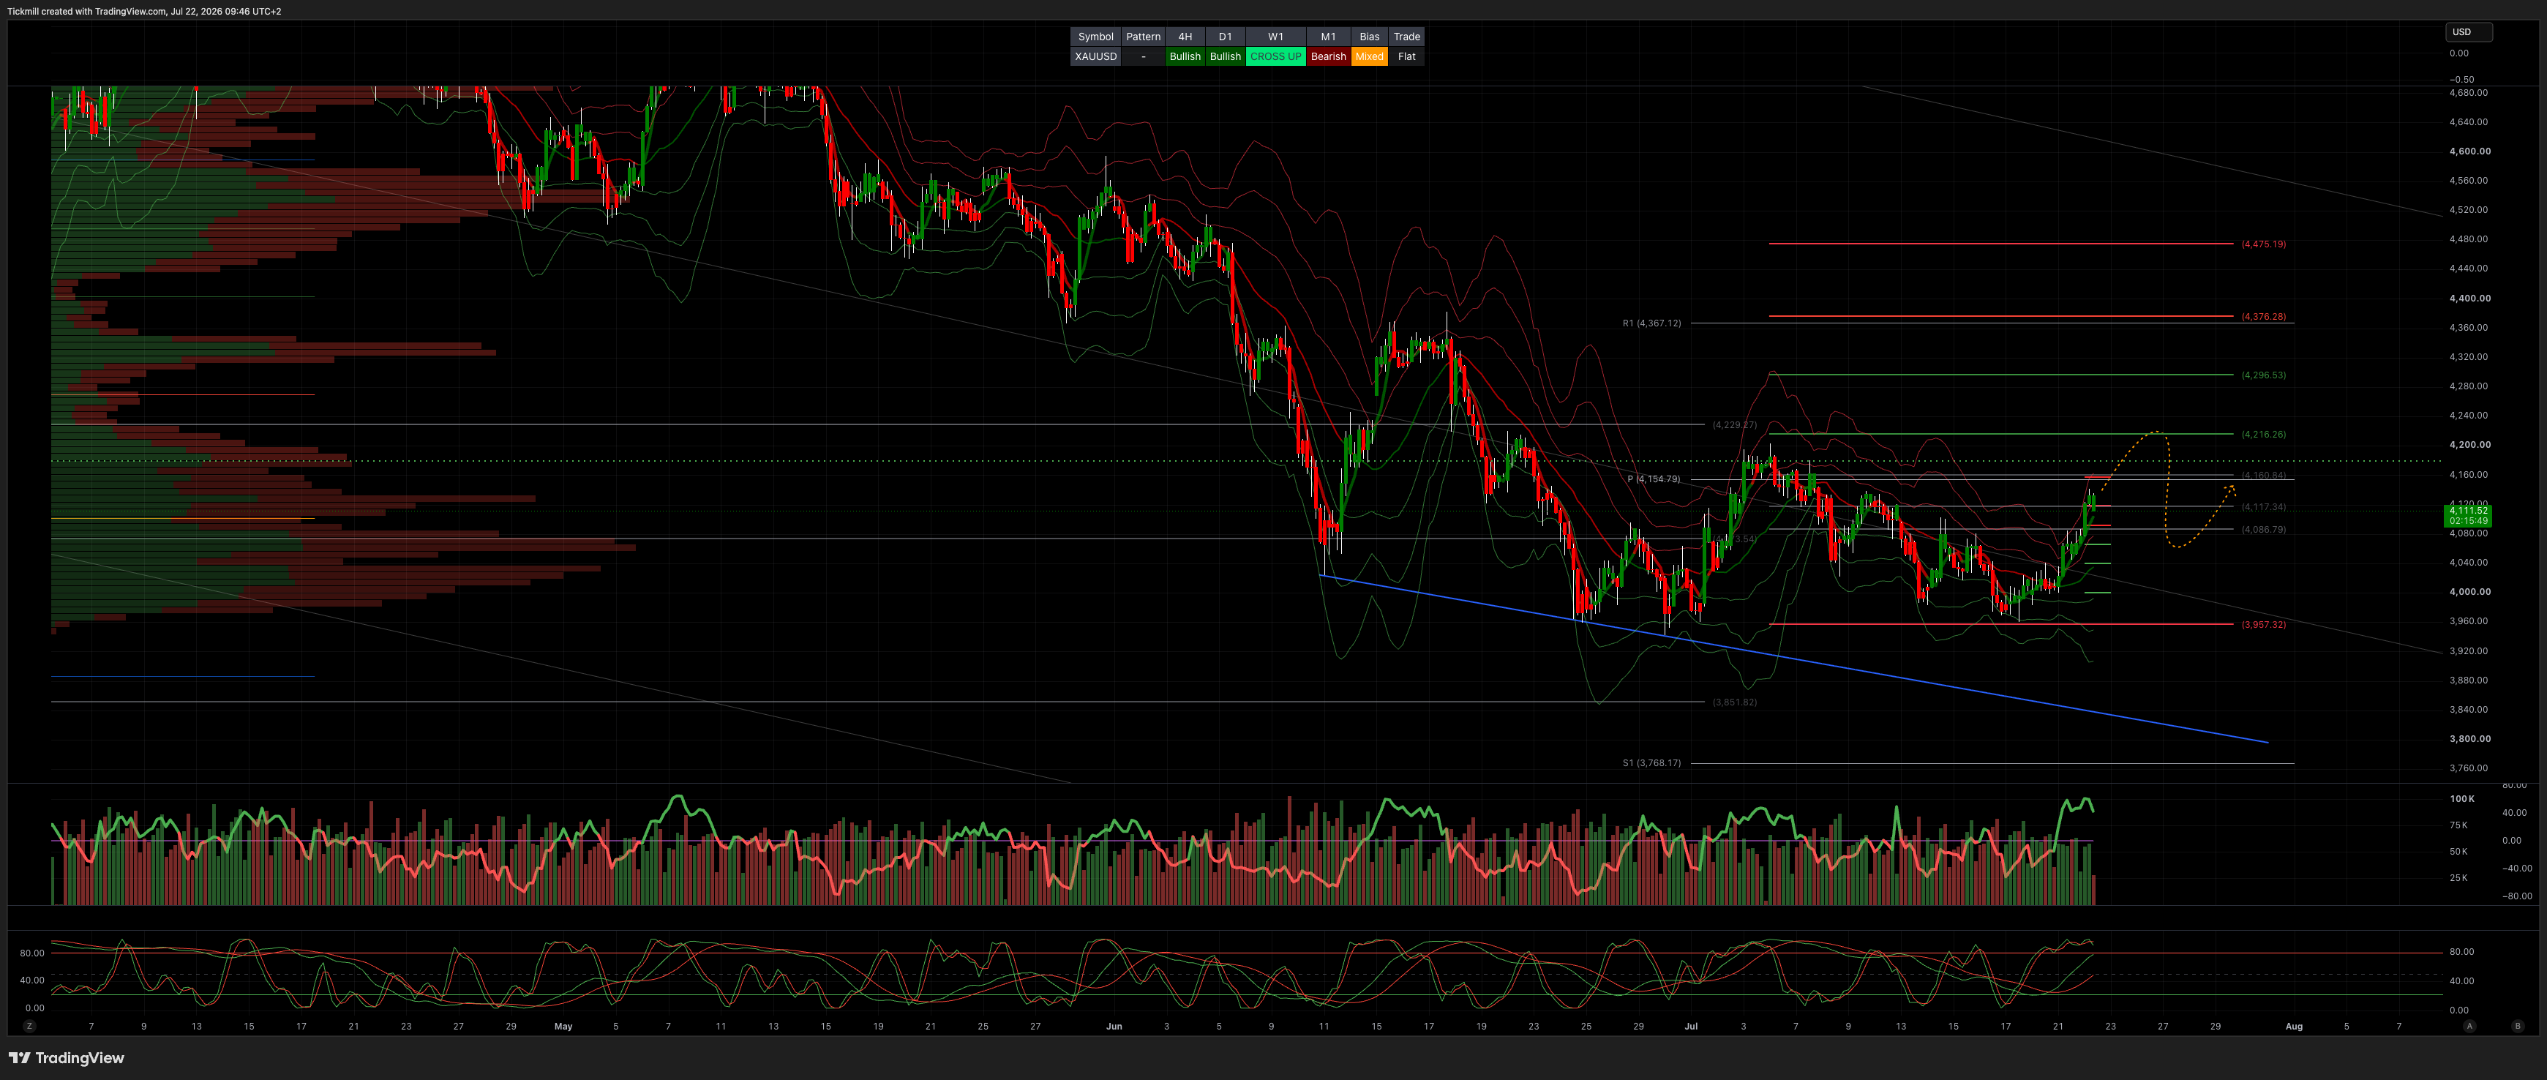Click the Aug label on time axis

pyautogui.click(x=2294, y=1026)
